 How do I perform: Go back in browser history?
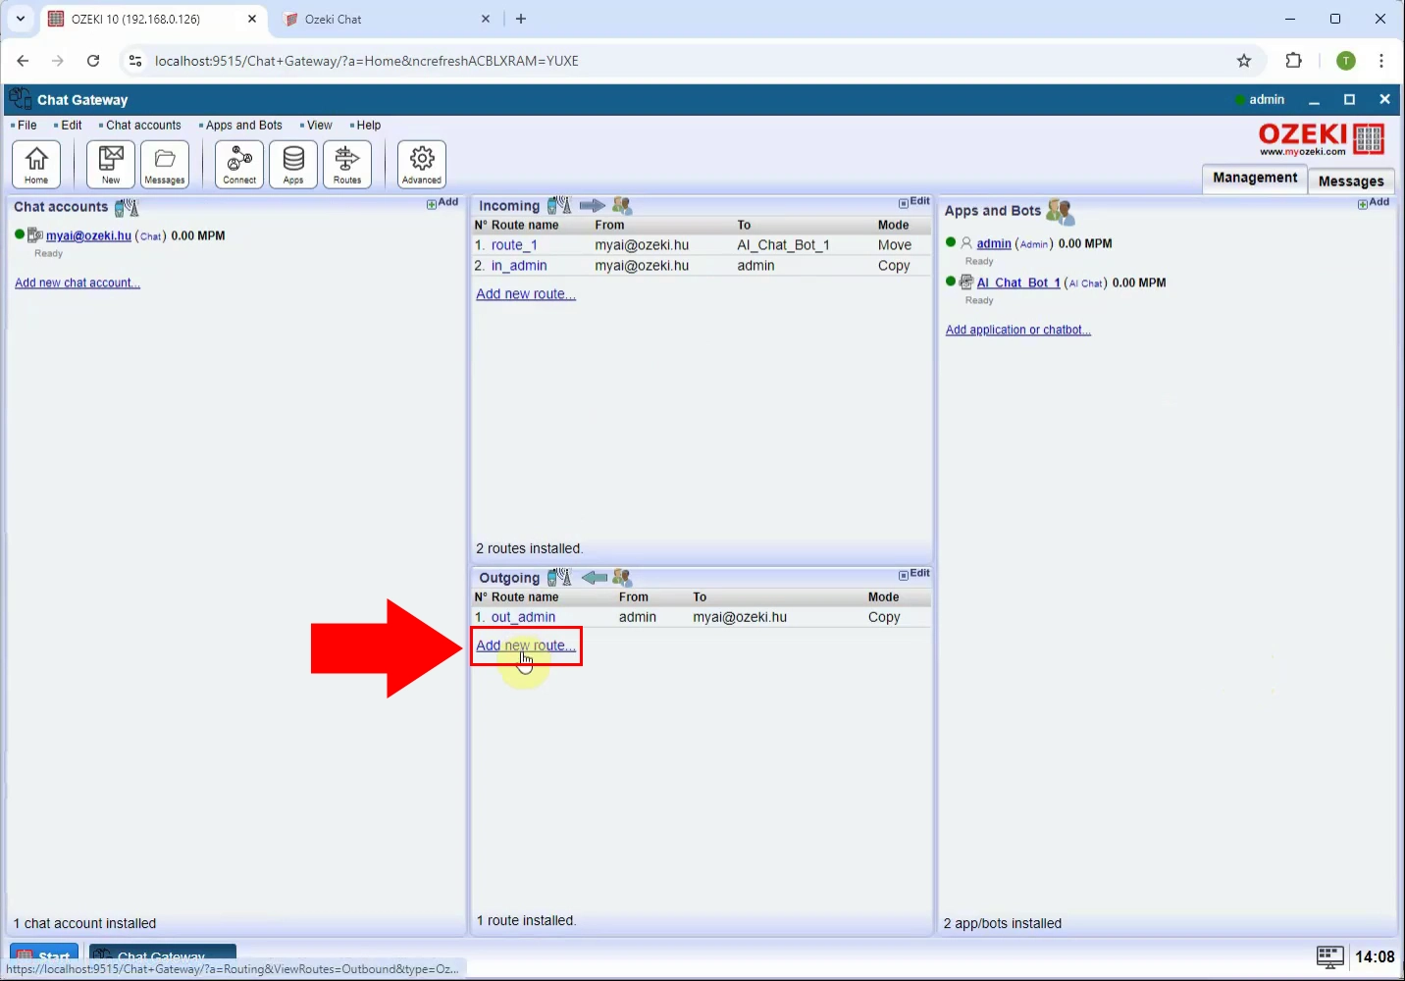tap(23, 61)
